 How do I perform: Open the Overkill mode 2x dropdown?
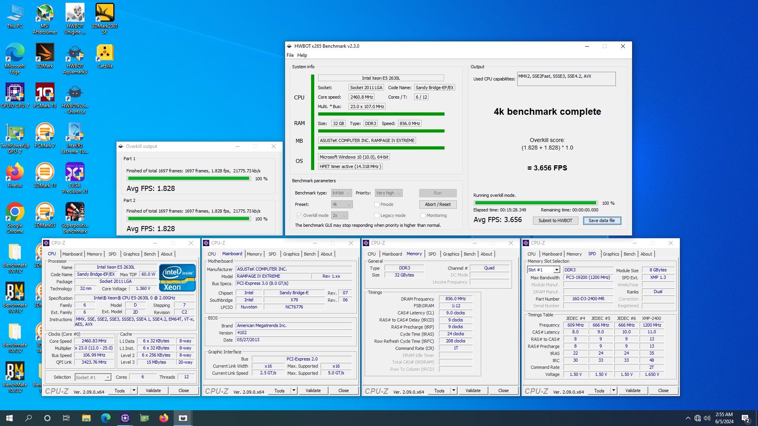339,216
